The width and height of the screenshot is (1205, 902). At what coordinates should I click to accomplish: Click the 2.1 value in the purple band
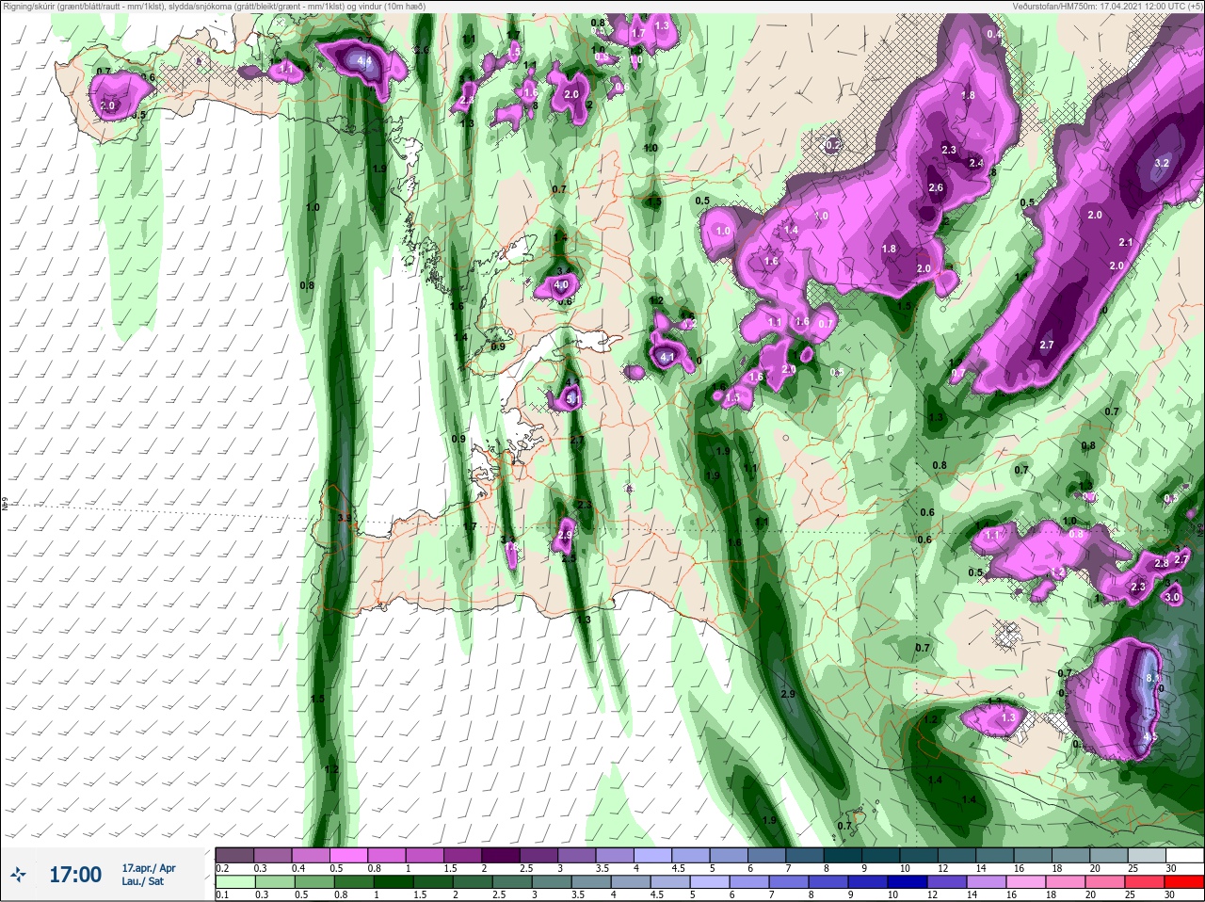tap(1126, 242)
